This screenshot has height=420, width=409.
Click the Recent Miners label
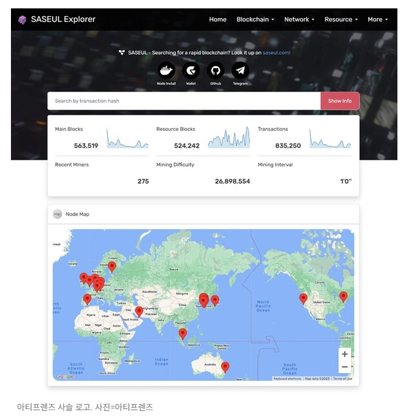point(71,165)
